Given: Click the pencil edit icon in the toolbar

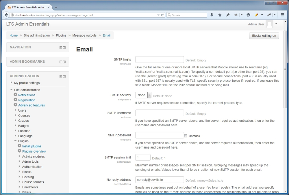Looking at the screenshot, I should pos(256,15).
